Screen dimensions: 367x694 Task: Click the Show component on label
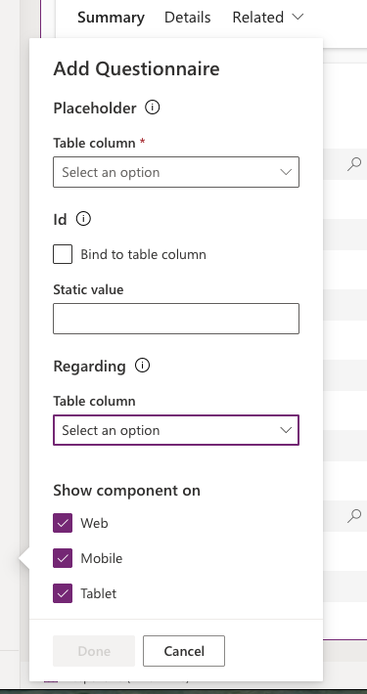click(x=127, y=491)
